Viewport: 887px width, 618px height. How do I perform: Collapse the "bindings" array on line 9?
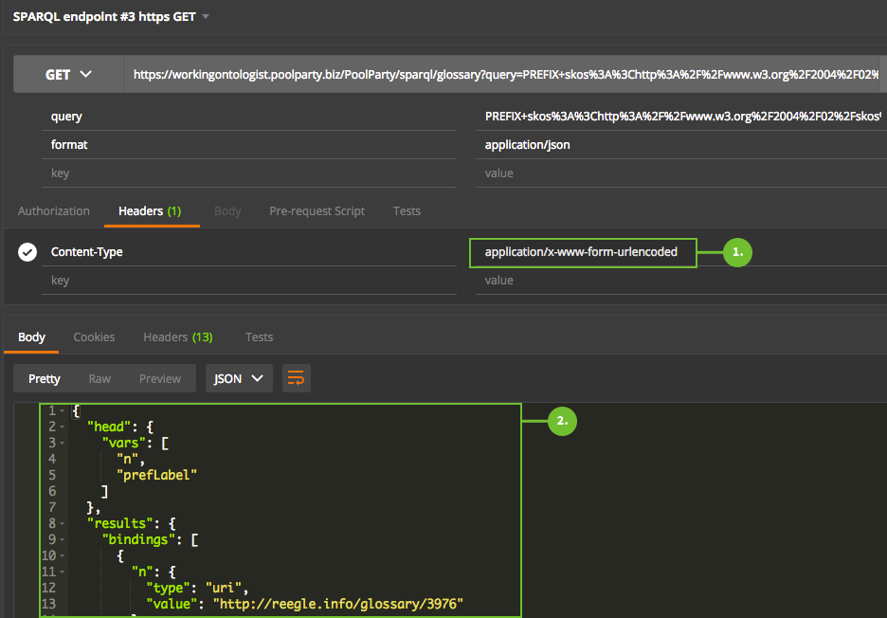(x=63, y=539)
